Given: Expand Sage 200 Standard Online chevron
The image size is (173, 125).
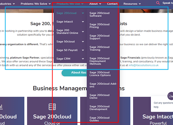Looking at the screenshot, I should pos(83,32).
